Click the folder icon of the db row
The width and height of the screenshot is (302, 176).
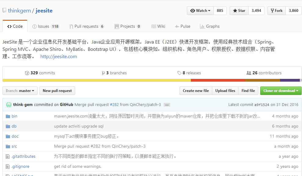(x=8, y=126)
